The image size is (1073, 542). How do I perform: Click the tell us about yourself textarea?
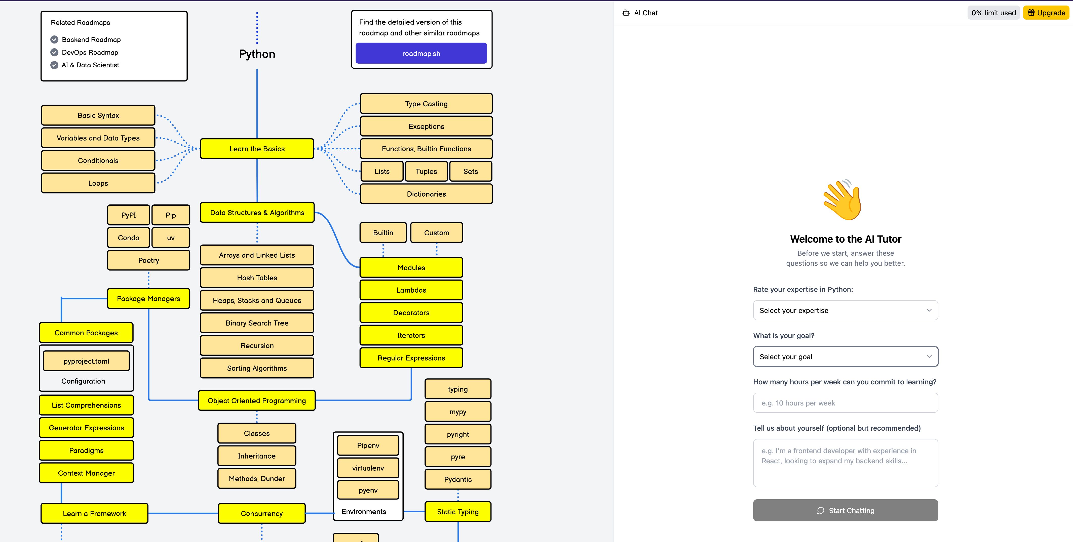pyautogui.click(x=845, y=463)
